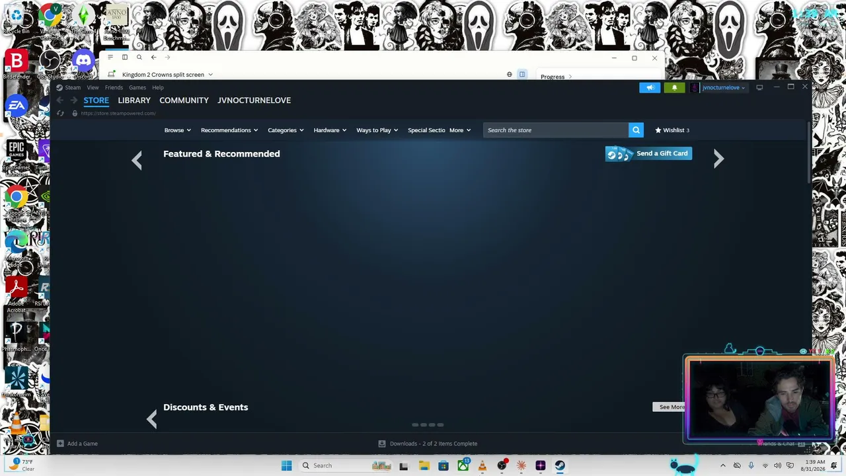This screenshot has height=476, width=846.
Task: Show hidden system tray icons
Action: pyautogui.click(x=722, y=465)
